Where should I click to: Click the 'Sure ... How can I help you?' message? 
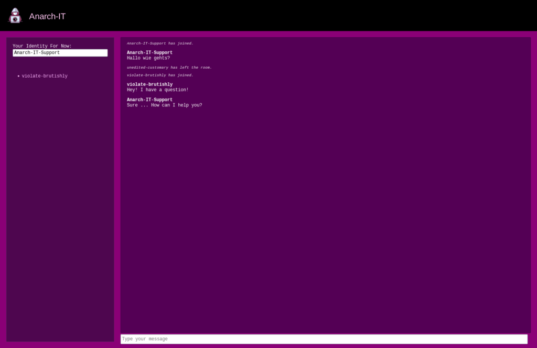(164, 105)
